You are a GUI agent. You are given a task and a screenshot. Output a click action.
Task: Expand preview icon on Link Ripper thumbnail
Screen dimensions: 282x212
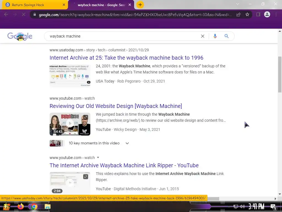click(x=86, y=177)
